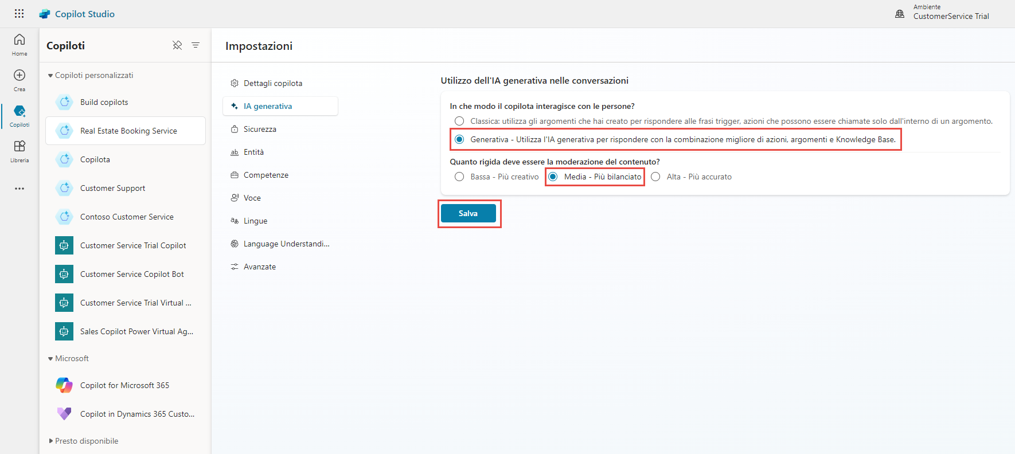Choose Media - Più bilanciato moderation
This screenshot has height=454, width=1015.
(553, 177)
